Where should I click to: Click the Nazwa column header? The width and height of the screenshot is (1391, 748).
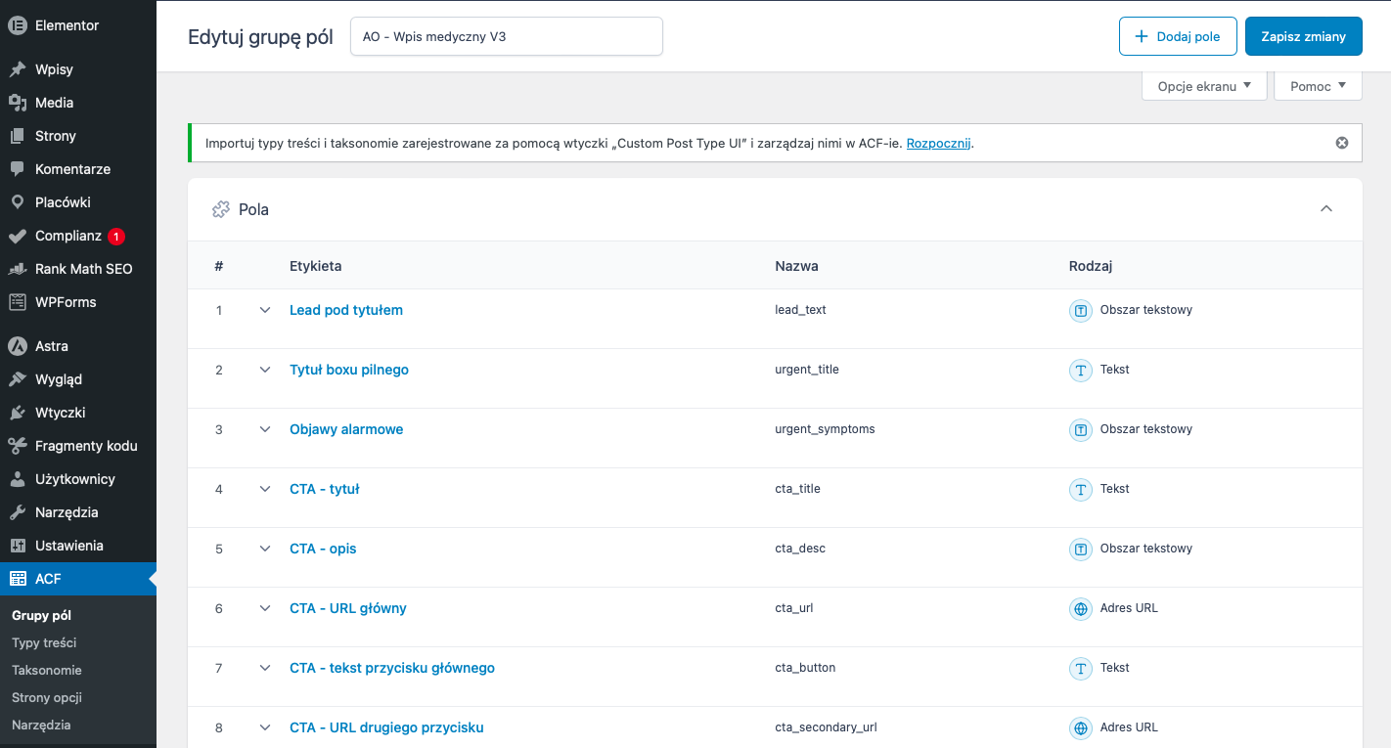click(797, 266)
